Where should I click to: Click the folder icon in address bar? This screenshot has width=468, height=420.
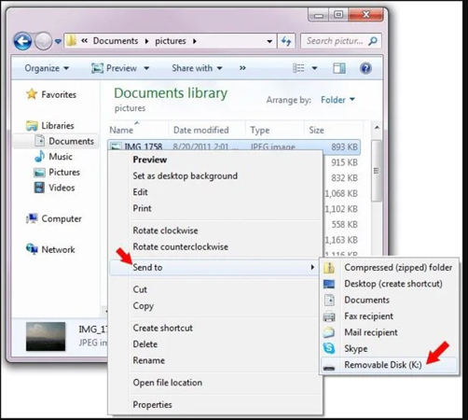pyautogui.click(x=72, y=40)
